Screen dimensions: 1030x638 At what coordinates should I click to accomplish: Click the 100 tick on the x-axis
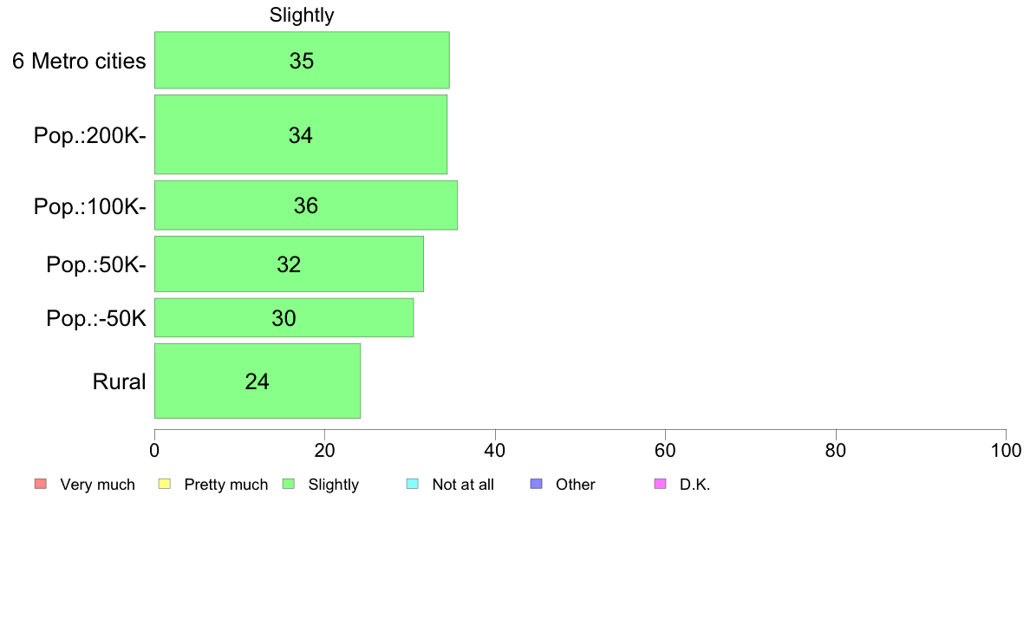(x=1007, y=451)
